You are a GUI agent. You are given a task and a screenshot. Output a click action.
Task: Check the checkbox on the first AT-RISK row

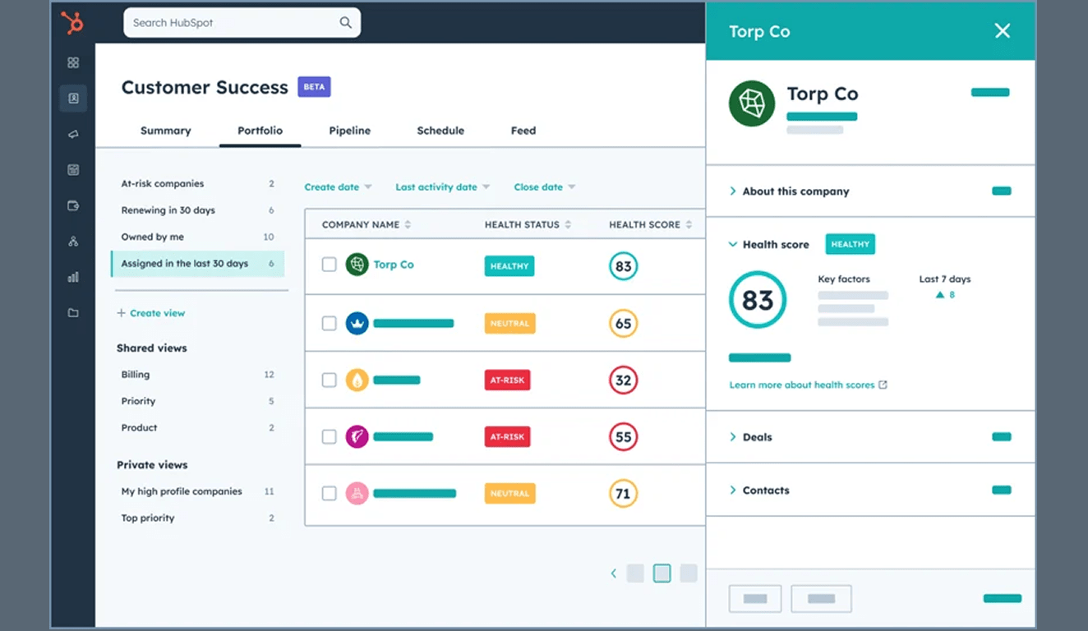pos(329,380)
